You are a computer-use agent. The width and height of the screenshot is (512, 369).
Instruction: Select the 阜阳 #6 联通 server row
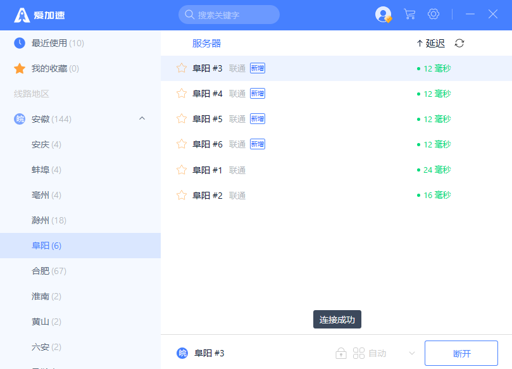coord(336,144)
